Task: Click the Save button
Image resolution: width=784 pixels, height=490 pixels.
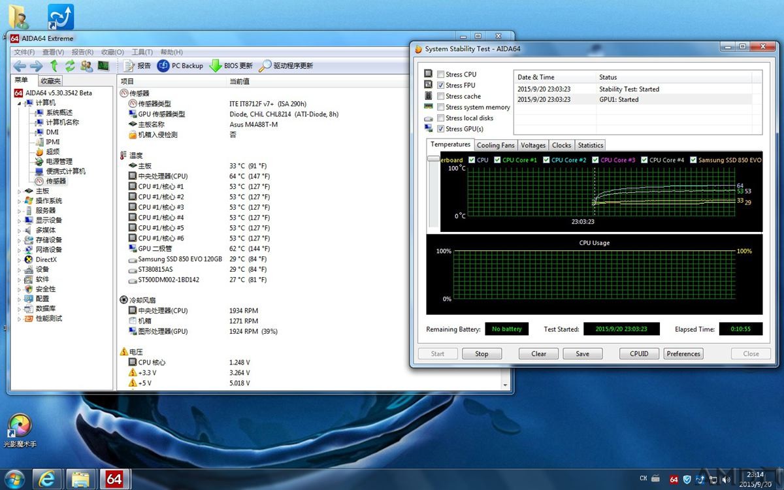Action: [582, 353]
